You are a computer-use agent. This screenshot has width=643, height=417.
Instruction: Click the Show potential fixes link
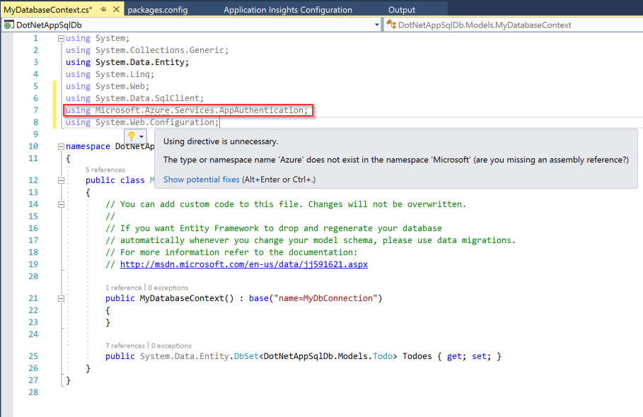[202, 180]
